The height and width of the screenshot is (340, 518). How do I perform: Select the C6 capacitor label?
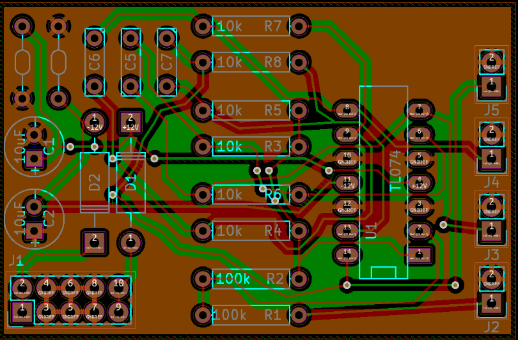coord(94,62)
